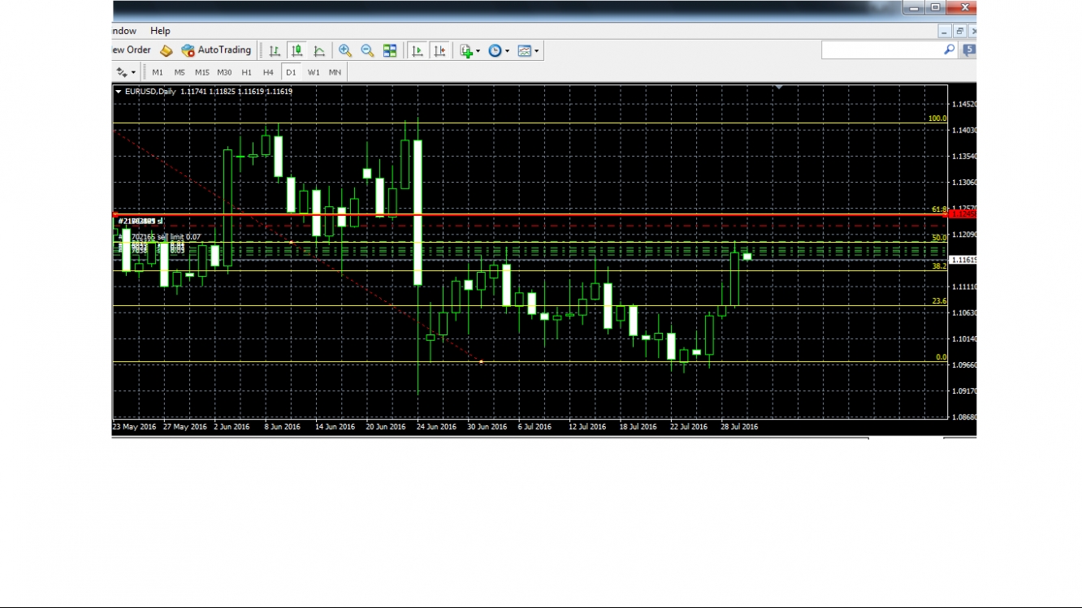Select the H1 timeframe
The image size is (1082, 608).
[x=247, y=72]
